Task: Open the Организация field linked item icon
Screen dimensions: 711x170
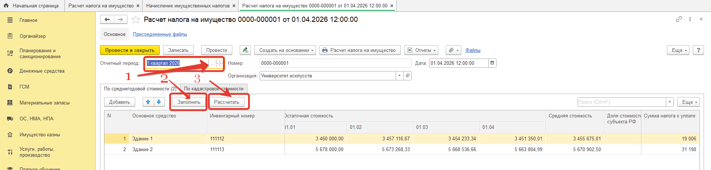Action: click(x=408, y=76)
